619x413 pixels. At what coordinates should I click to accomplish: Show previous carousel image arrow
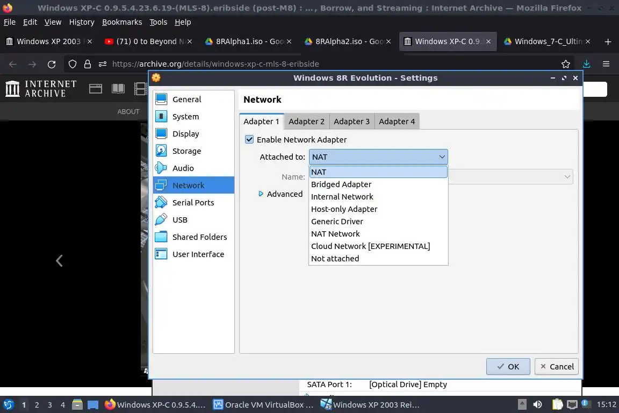click(59, 261)
